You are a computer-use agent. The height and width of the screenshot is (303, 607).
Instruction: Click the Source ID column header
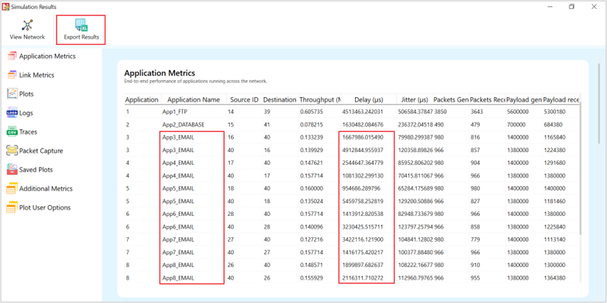coord(244,100)
